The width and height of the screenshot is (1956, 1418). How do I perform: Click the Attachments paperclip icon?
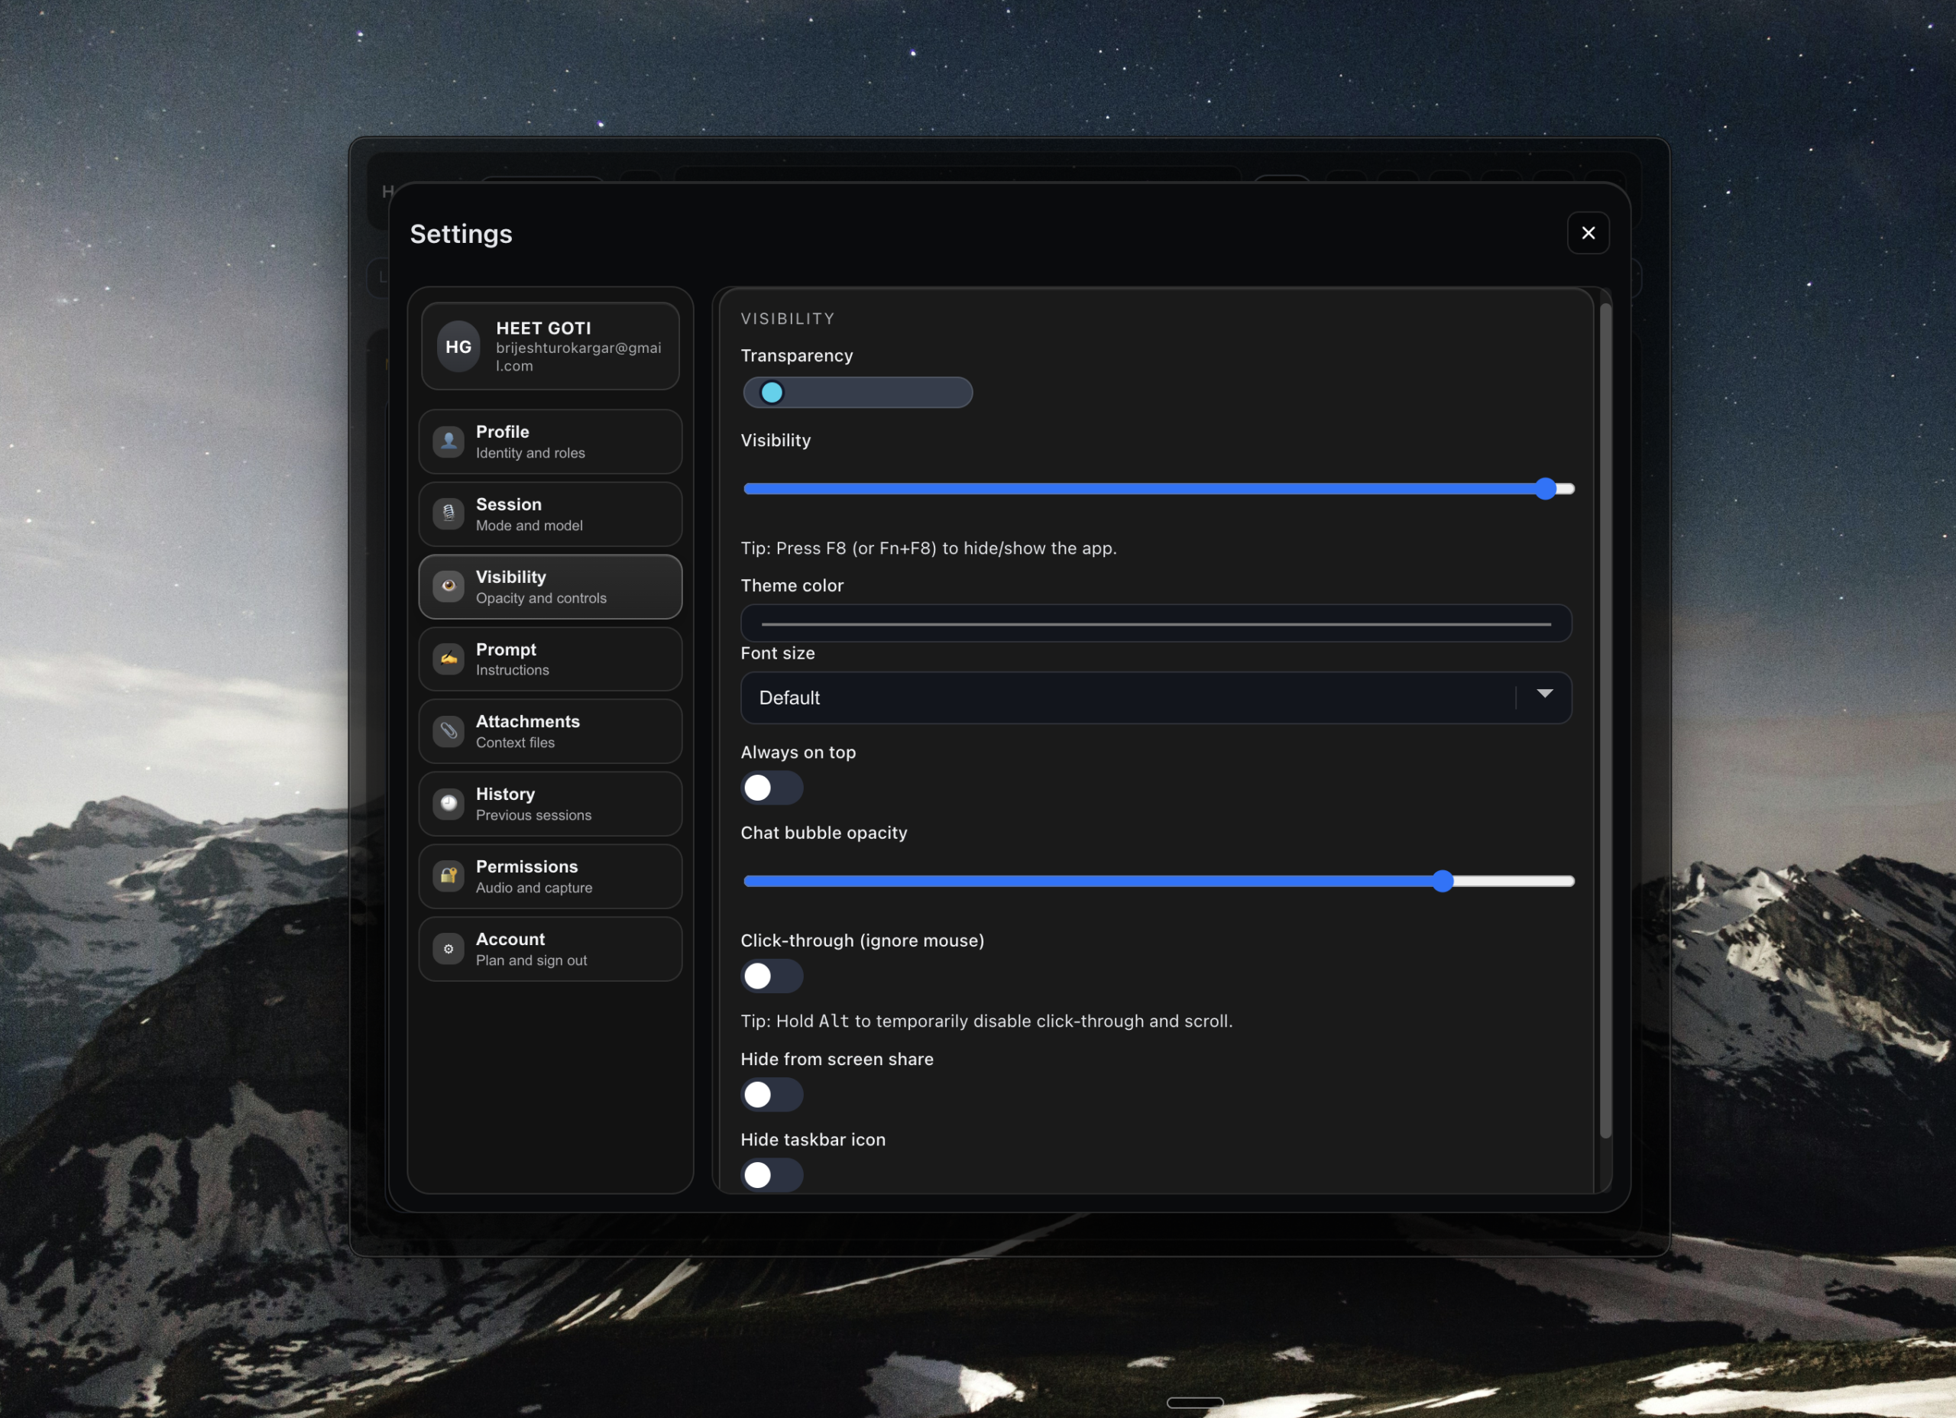(x=449, y=731)
